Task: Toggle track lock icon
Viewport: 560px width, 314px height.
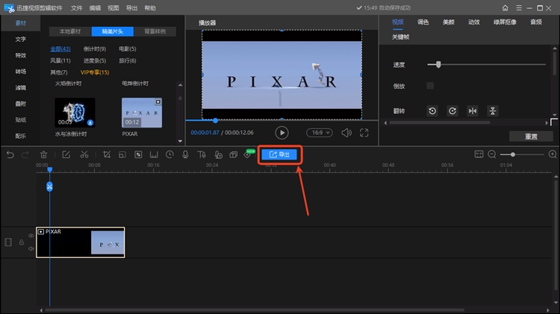Action: click(x=22, y=242)
